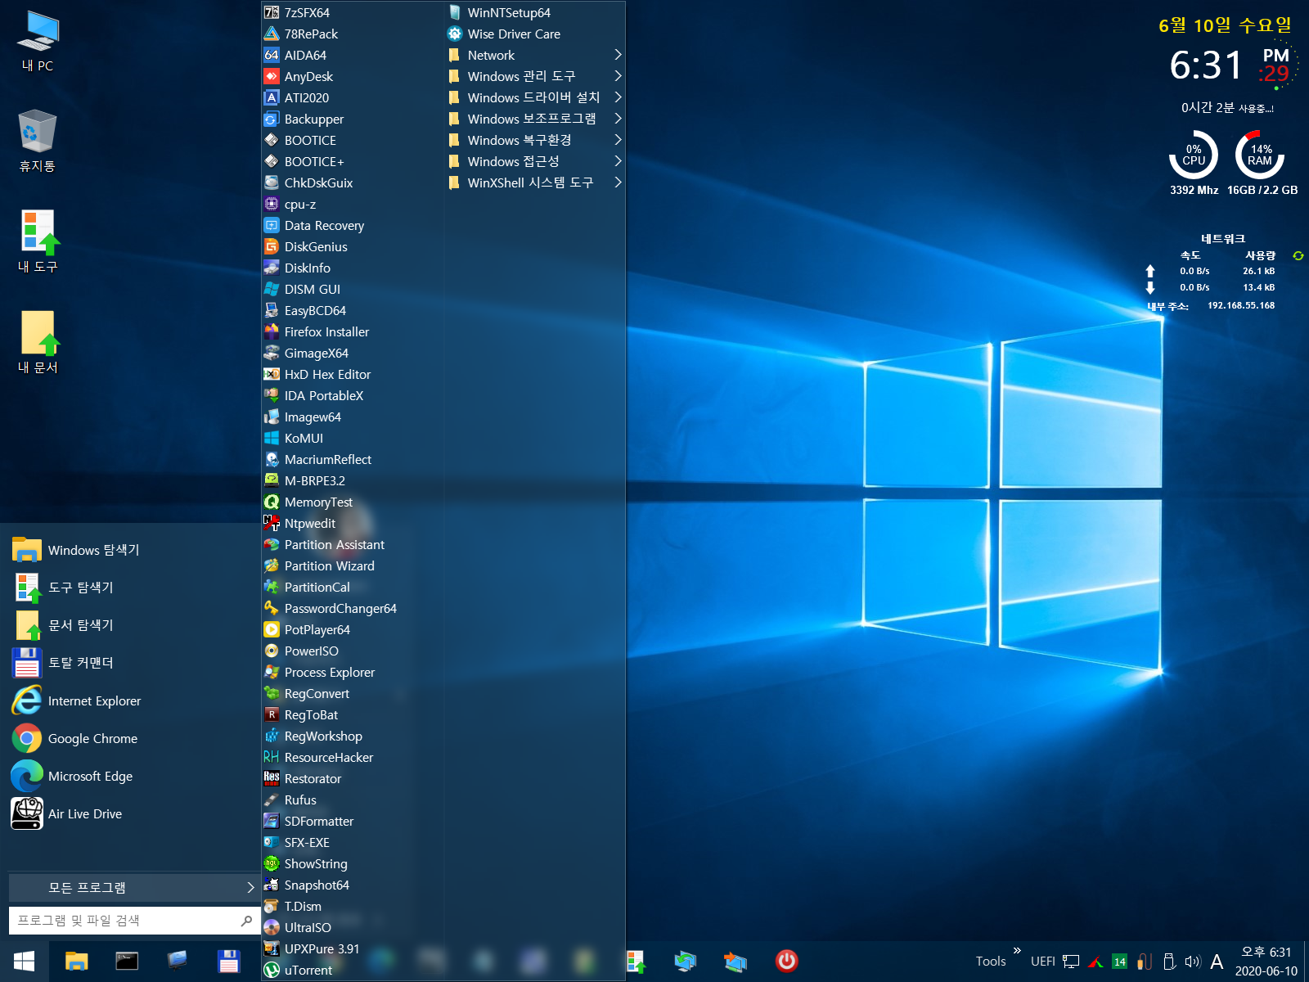
Task: Click the IME language indicator A
Action: point(1217,962)
